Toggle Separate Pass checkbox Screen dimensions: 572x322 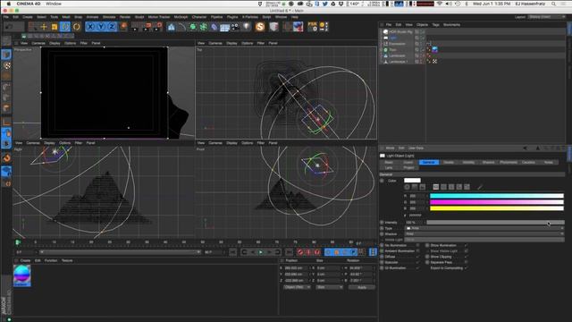466,262
